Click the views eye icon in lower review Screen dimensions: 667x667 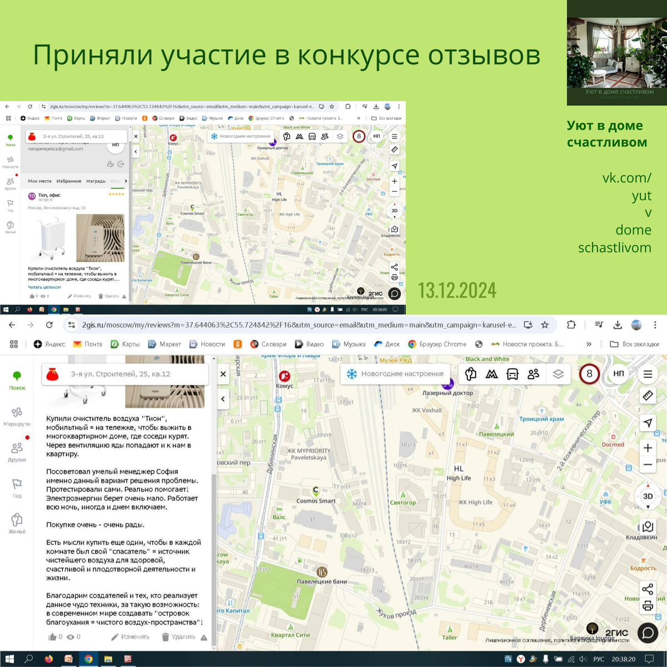(x=71, y=637)
